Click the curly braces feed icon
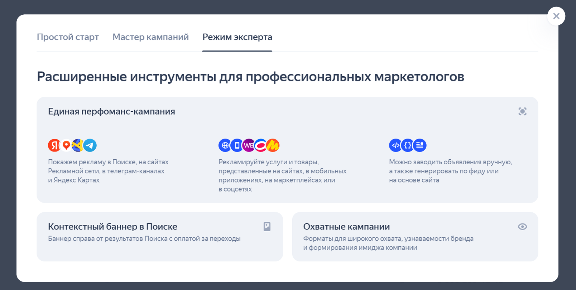 coord(408,145)
